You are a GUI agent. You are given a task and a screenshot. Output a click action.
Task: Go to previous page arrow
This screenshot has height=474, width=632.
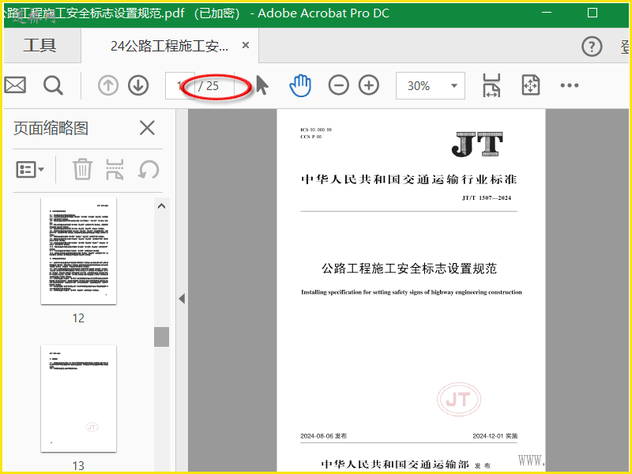[x=108, y=85]
